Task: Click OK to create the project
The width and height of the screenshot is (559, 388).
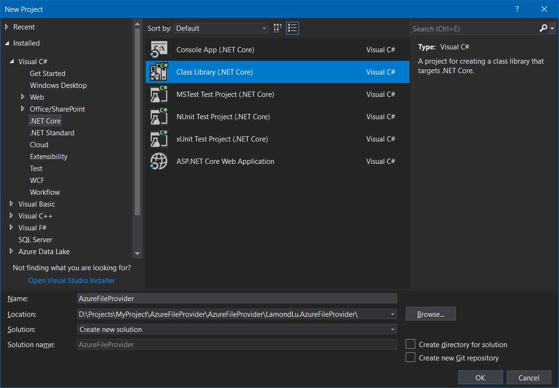Action: (480, 378)
